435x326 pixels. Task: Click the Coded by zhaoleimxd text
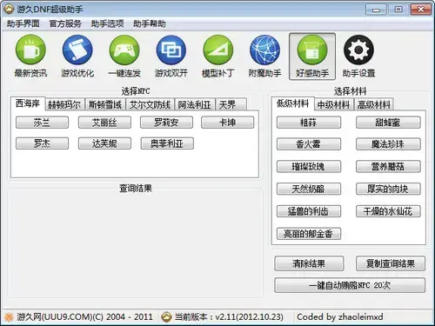pyautogui.click(x=340, y=317)
